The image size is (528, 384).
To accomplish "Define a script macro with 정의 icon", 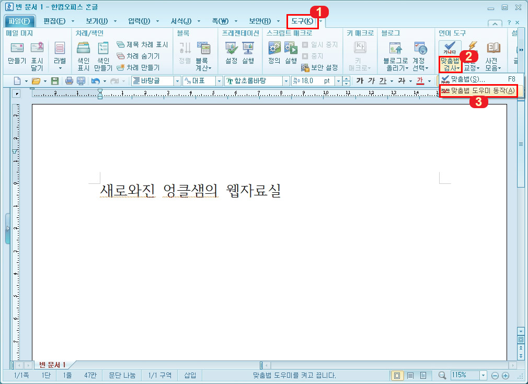I will [274, 51].
